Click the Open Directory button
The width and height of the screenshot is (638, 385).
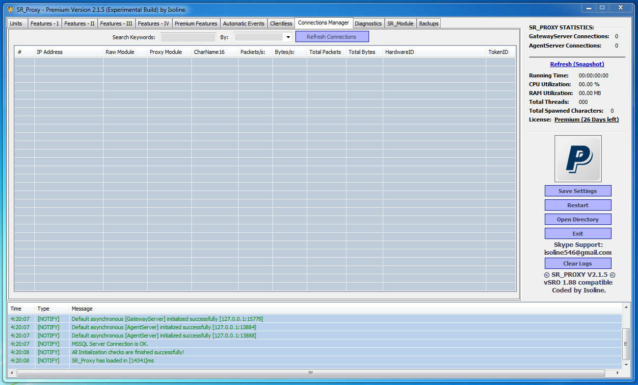tap(578, 219)
